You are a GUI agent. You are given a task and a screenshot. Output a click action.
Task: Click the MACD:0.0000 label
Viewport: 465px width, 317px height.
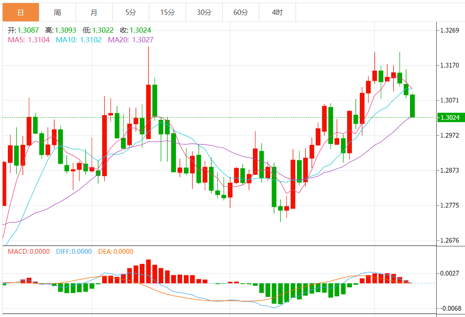29,252
